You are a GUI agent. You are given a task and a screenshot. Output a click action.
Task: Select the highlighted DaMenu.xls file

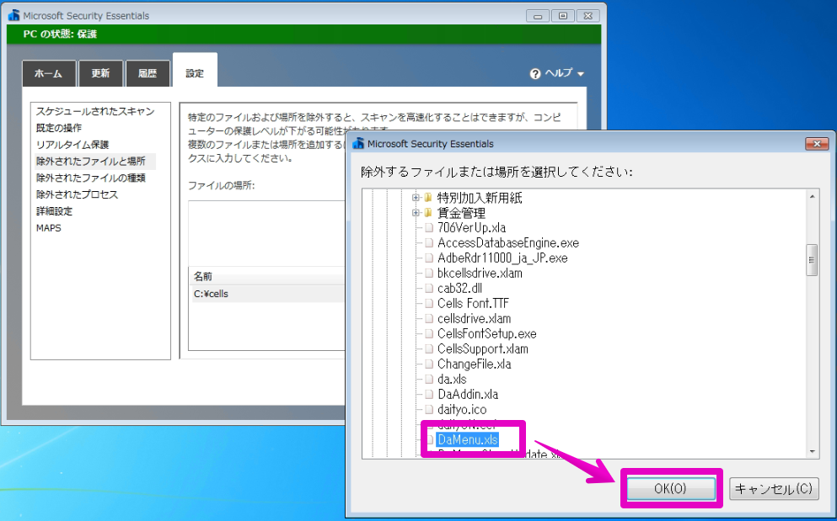(x=467, y=440)
